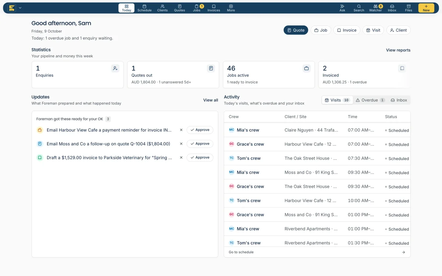Click the yellow New button
This screenshot has height=276, width=442.
click(x=426, y=8)
